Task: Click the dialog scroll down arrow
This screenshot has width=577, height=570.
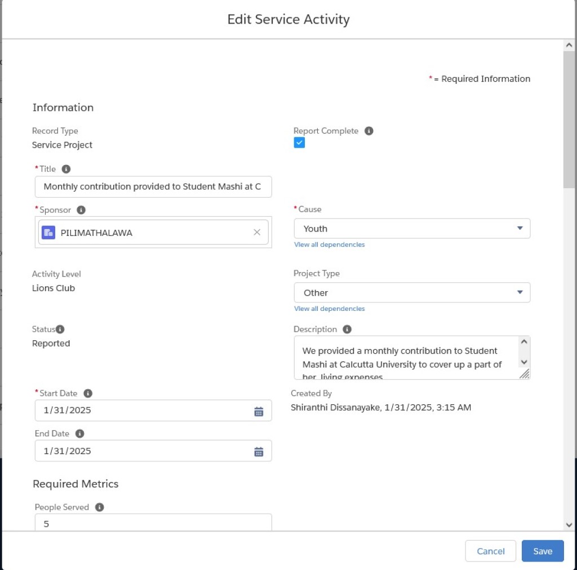Action: point(569,525)
